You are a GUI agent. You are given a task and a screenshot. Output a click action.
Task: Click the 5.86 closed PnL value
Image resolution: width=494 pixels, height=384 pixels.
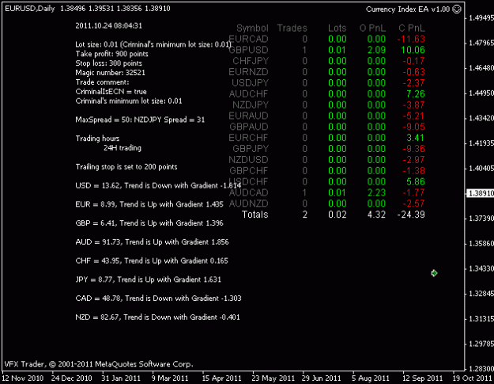[416, 182]
